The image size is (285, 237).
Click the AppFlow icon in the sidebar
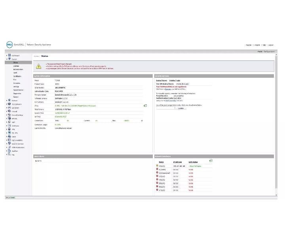[x=9, y=150]
